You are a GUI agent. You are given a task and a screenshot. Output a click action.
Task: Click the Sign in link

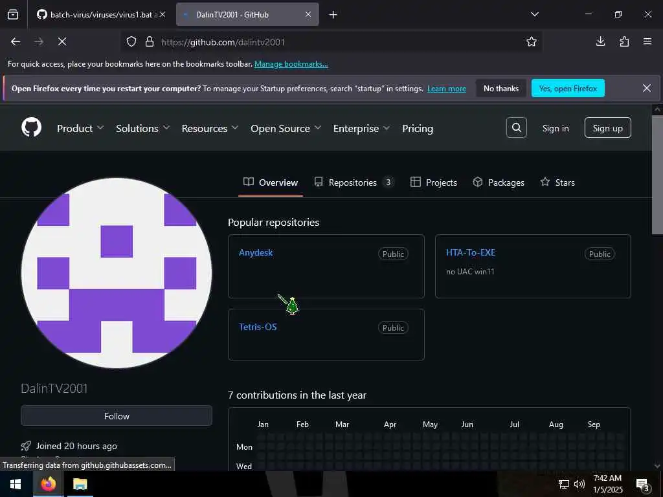tap(556, 128)
